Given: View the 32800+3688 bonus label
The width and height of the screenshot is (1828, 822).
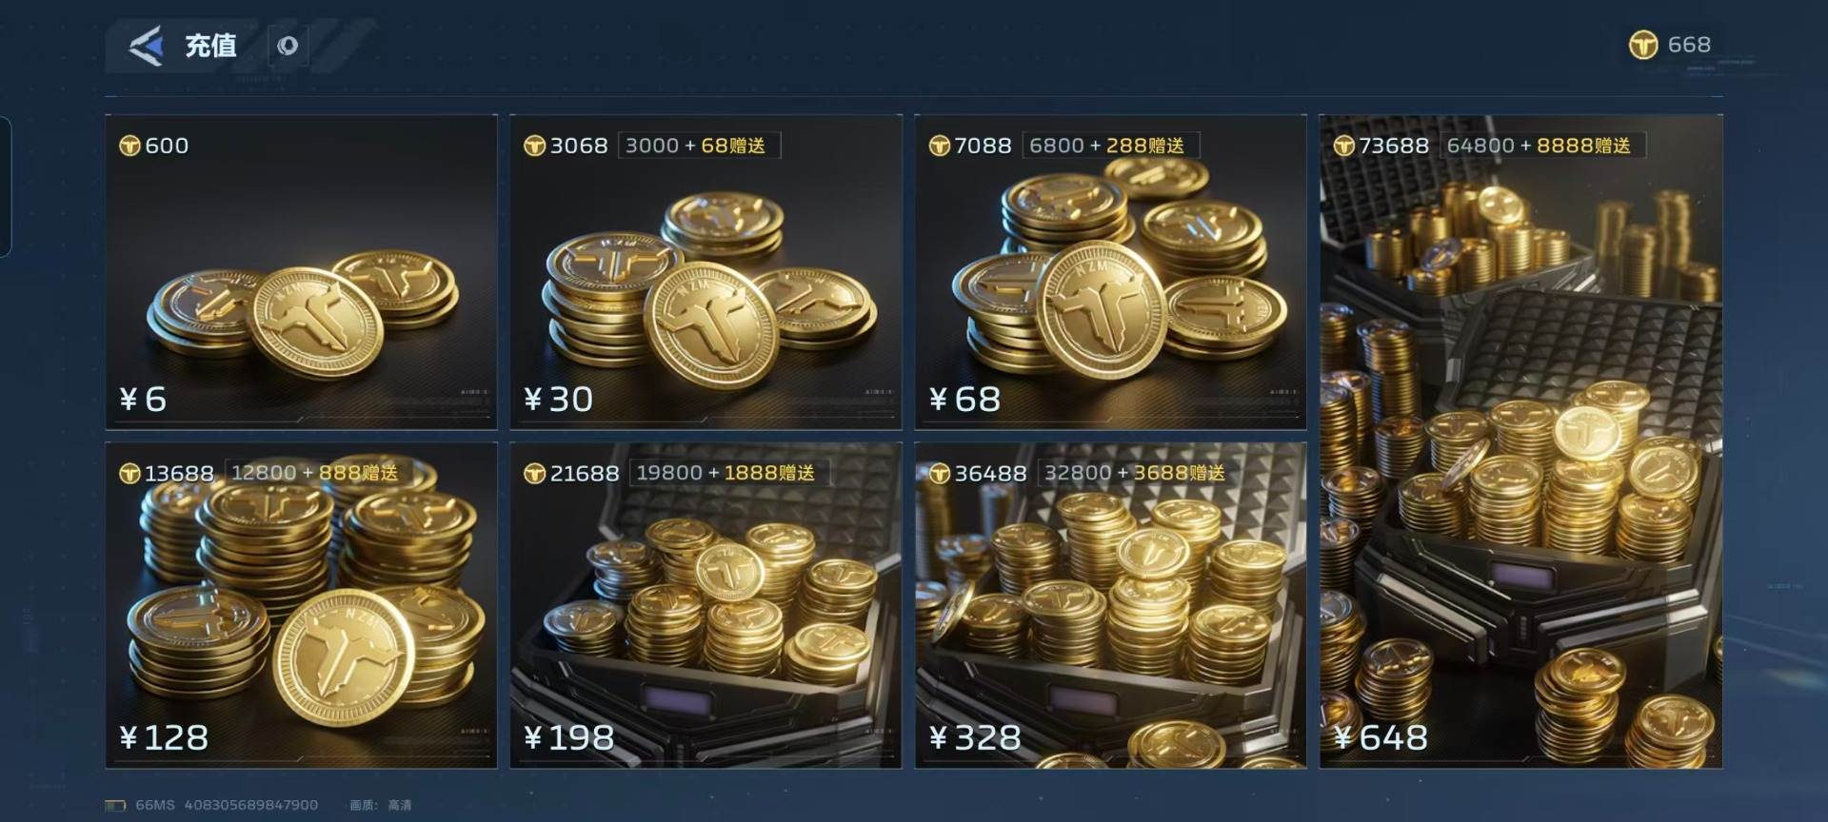Looking at the screenshot, I should pyautogui.click(x=1135, y=473).
